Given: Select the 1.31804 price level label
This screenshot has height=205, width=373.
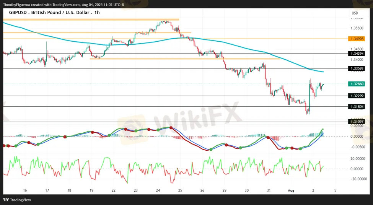Looking at the screenshot, I should [x=356, y=107].
